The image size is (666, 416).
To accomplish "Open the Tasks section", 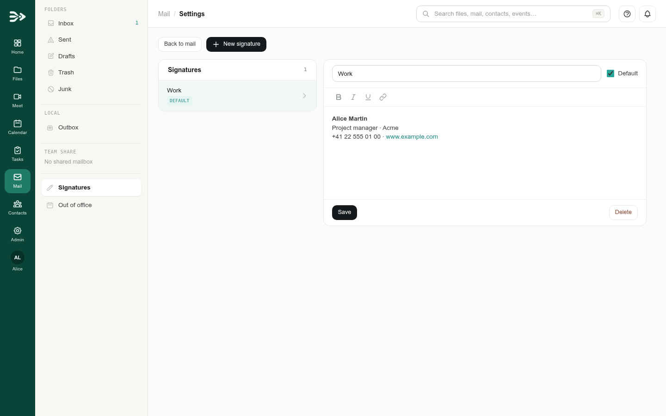I will (x=18, y=154).
